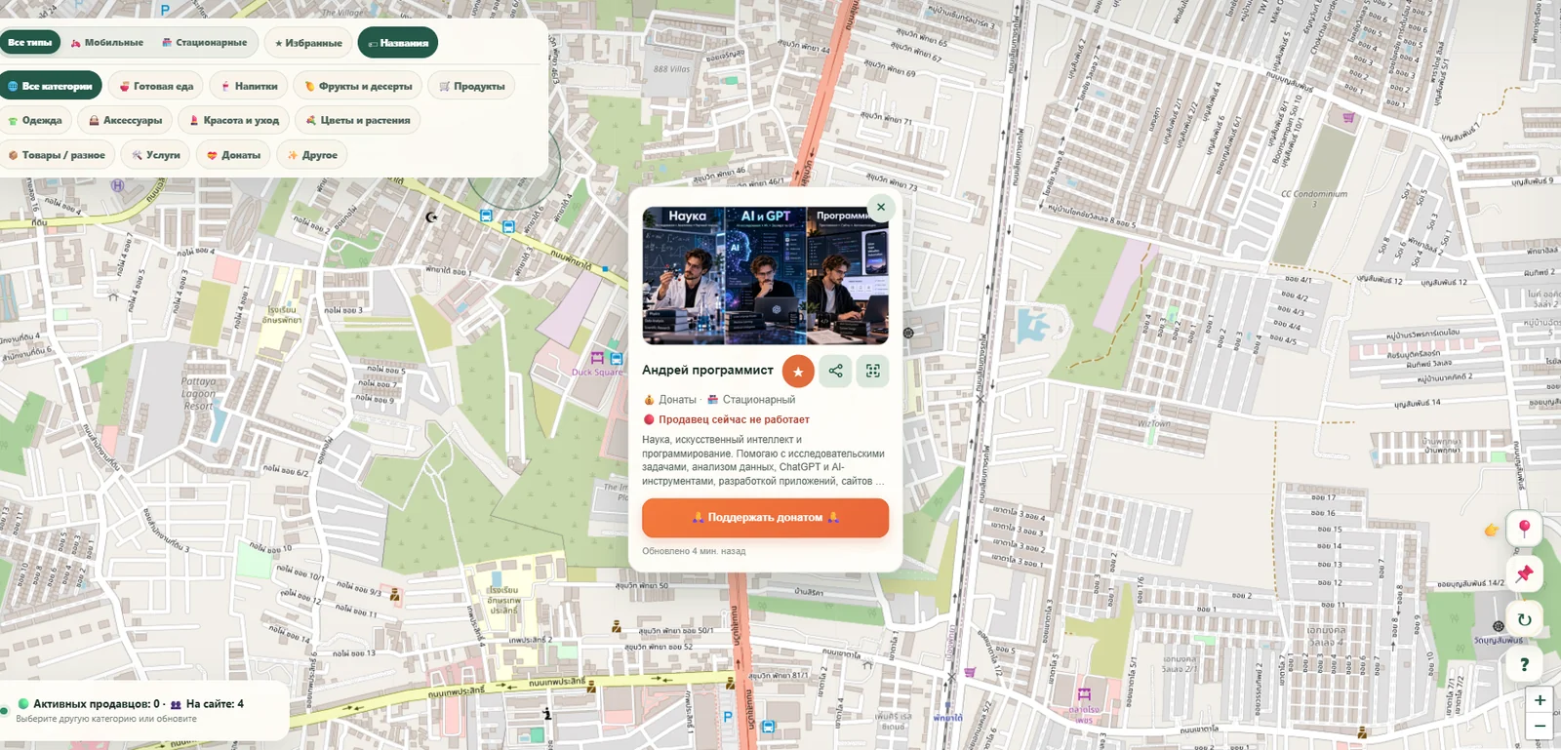Viewport: 1561px width, 750px height.
Task: Open the QR code for this seller
Action: click(872, 371)
